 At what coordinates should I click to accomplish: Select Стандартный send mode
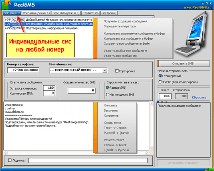pyautogui.click(x=160, y=76)
